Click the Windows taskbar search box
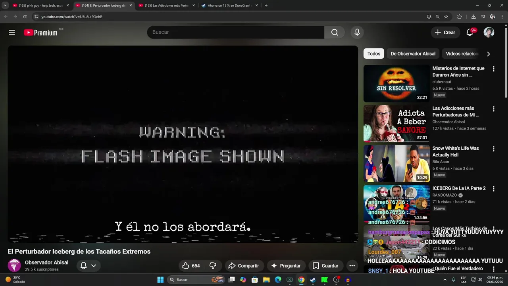The width and height of the screenshot is (508, 286). click(196, 280)
